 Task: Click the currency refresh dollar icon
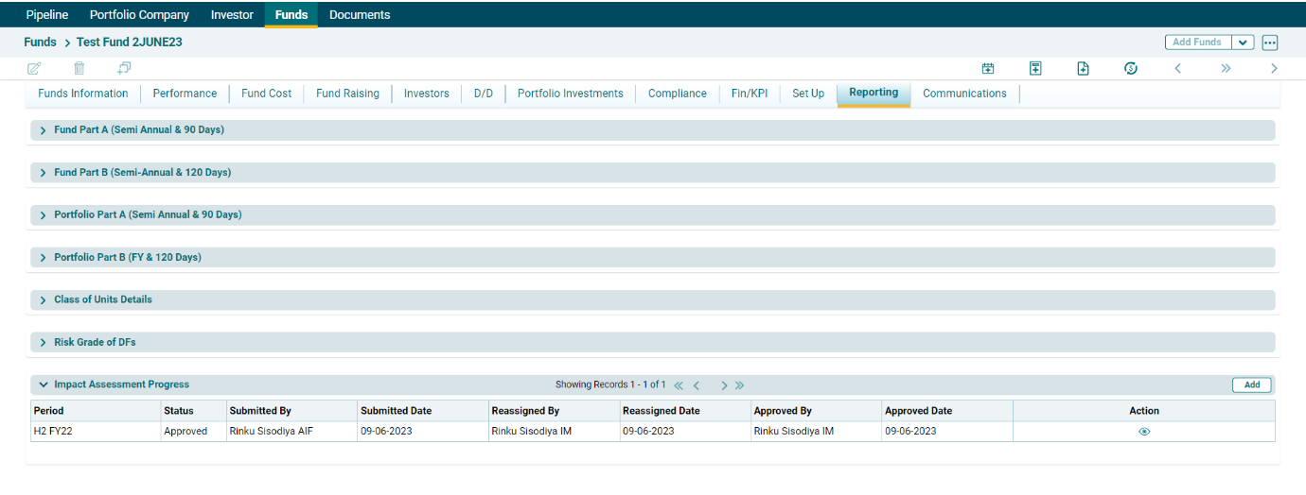[x=1130, y=68]
